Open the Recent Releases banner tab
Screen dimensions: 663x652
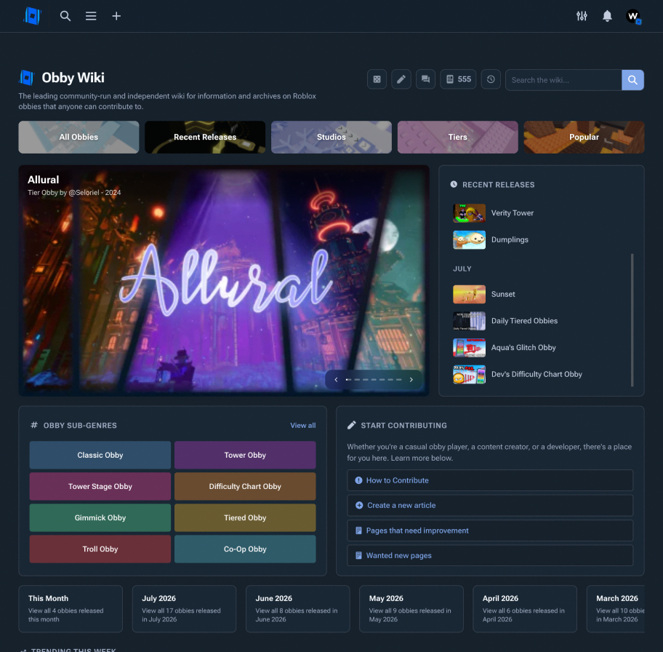click(x=205, y=138)
